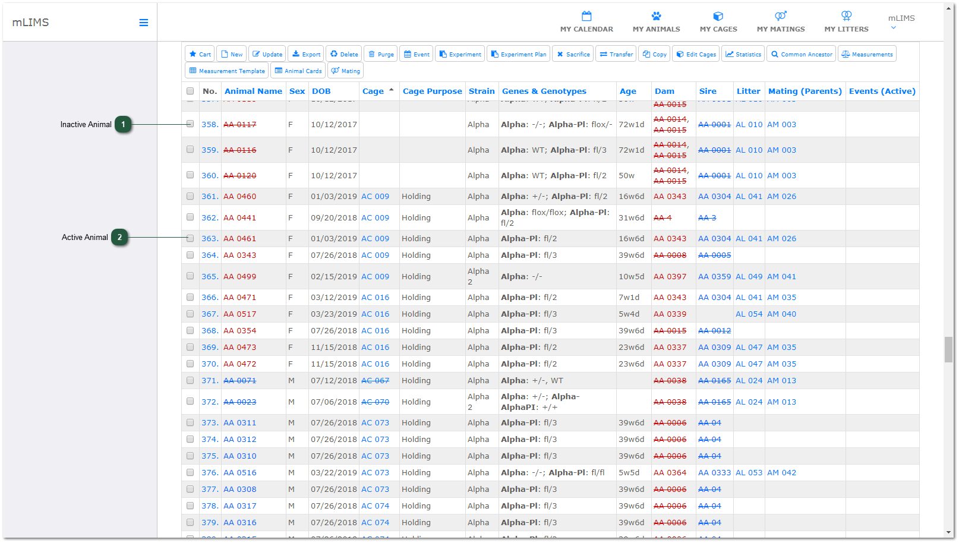Open My Calendar from top navigation
This screenshot has height=543, width=959.
tap(586, 22)
